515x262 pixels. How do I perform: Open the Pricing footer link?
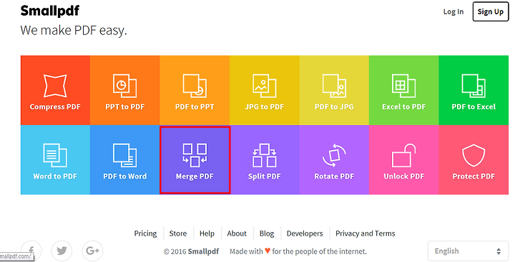[145, 233]
